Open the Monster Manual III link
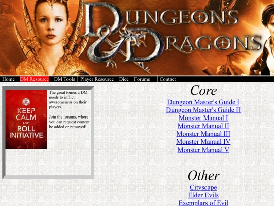274x206 pixels. click(x=203, y=134)
